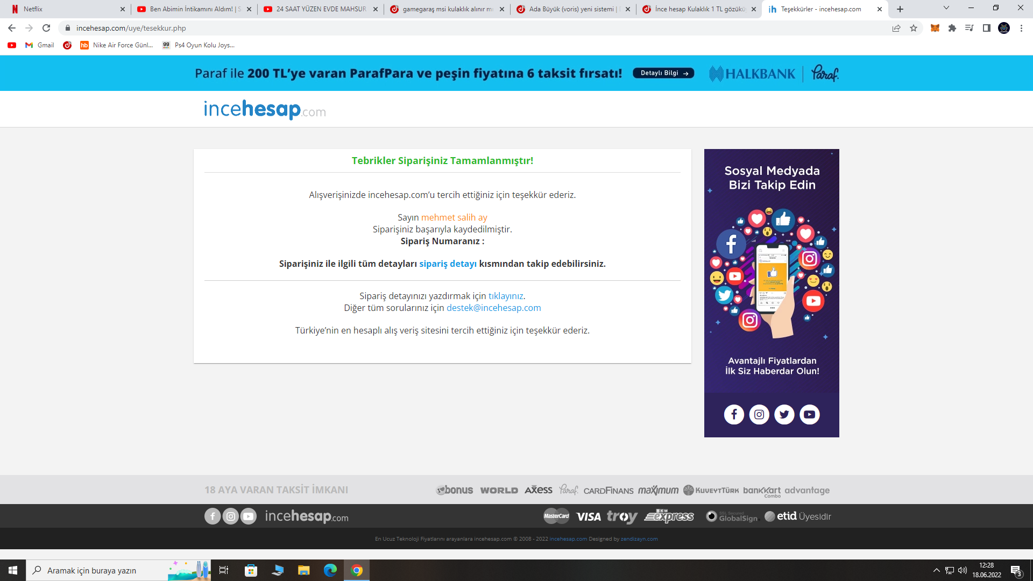Show hidden system tray icons
The height and width of the screenshot is (581, 1033).
[x=936, y=570]
